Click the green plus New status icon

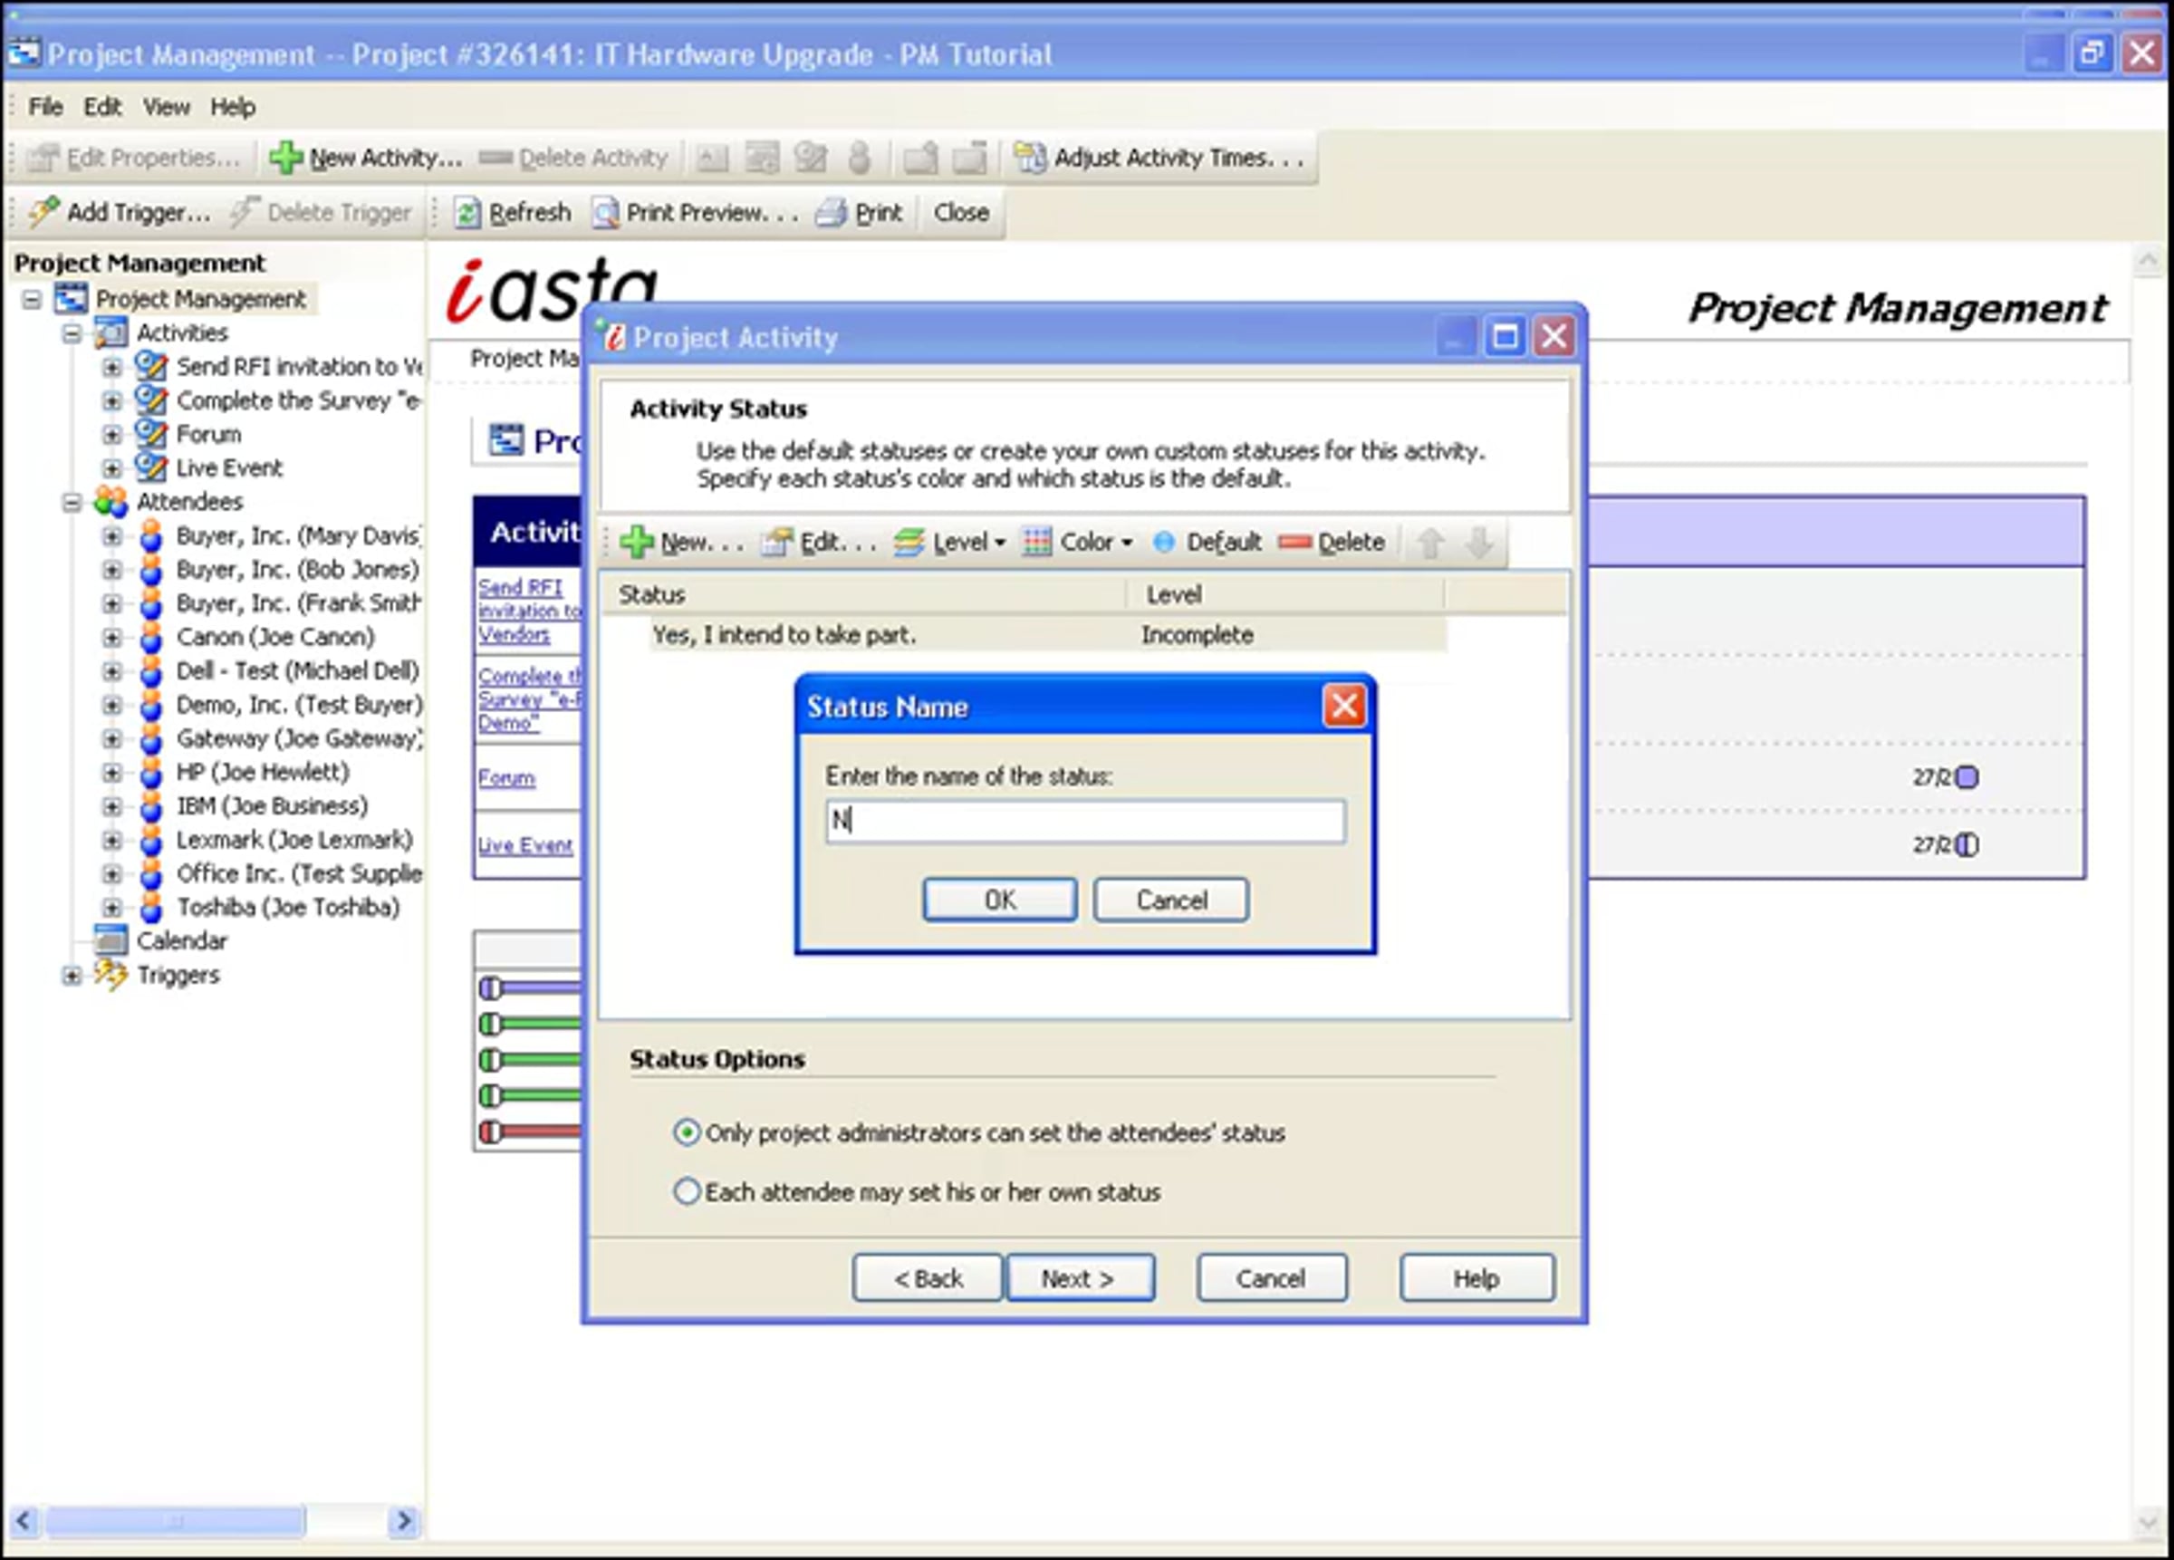point(637,543)
